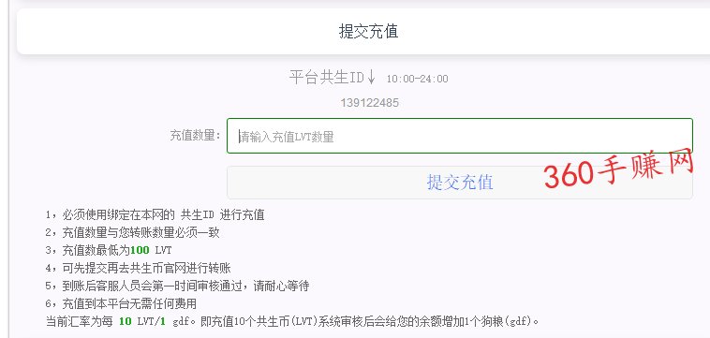Click the 平台共生ID heading text
The height and width of the screenshot is (338, 710).
tap(327, 78)
